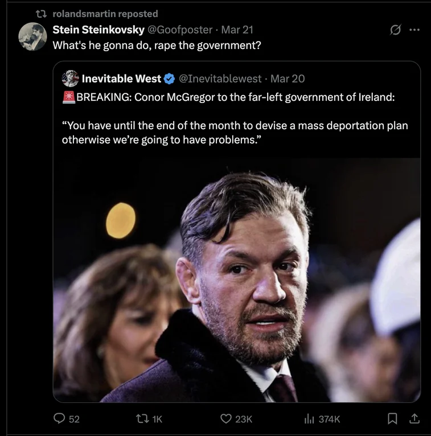The image size is (431, 436).
Task: Open the @Inevitablewest handle
Action: 220,79
